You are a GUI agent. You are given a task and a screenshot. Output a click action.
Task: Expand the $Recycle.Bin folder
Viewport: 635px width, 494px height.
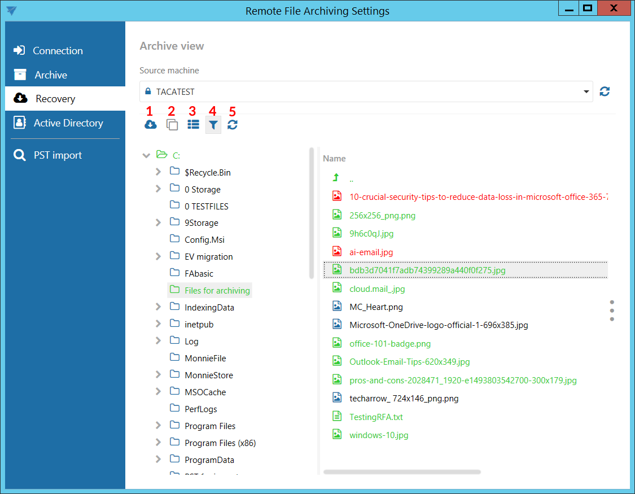tap(159, 172)
